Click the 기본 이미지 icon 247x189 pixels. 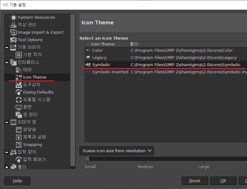point(13,47)
